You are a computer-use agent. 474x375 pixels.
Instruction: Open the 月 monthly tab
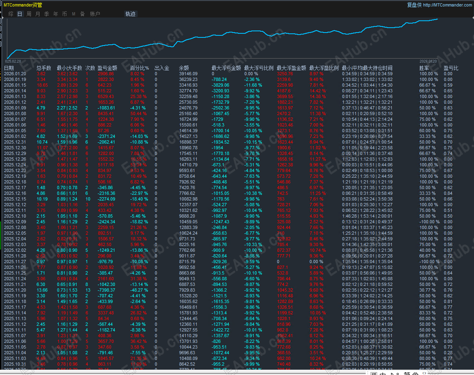pos(38,14)
